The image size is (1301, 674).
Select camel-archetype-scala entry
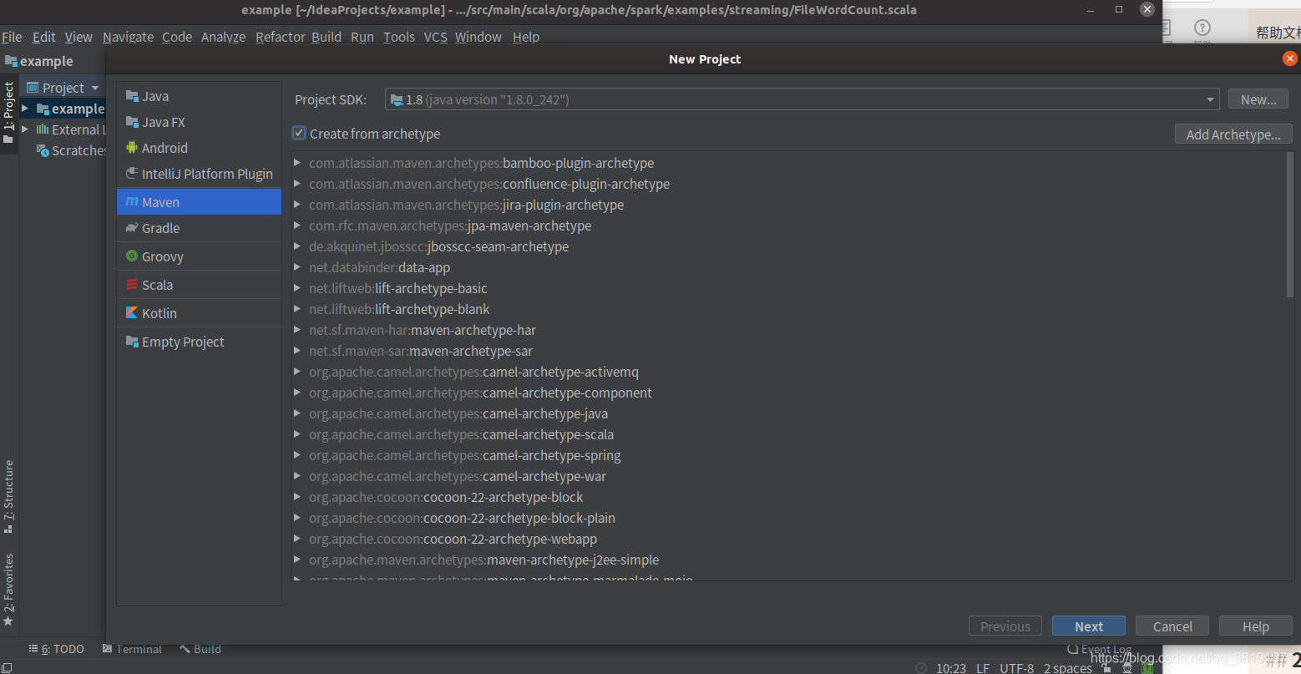[461, 434]
